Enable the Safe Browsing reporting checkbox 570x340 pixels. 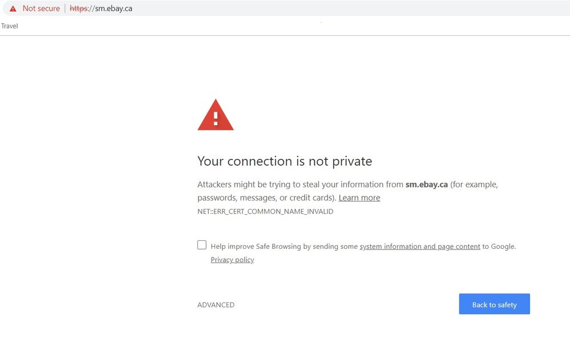pos(202,245)
